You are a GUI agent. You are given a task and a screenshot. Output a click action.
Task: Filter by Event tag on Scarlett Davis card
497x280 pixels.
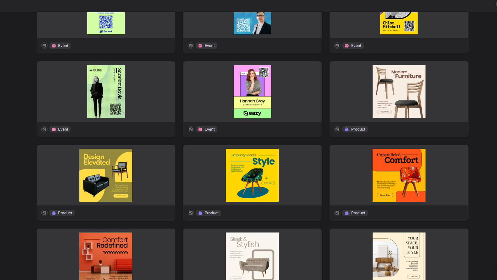click(x=60, y=129)
